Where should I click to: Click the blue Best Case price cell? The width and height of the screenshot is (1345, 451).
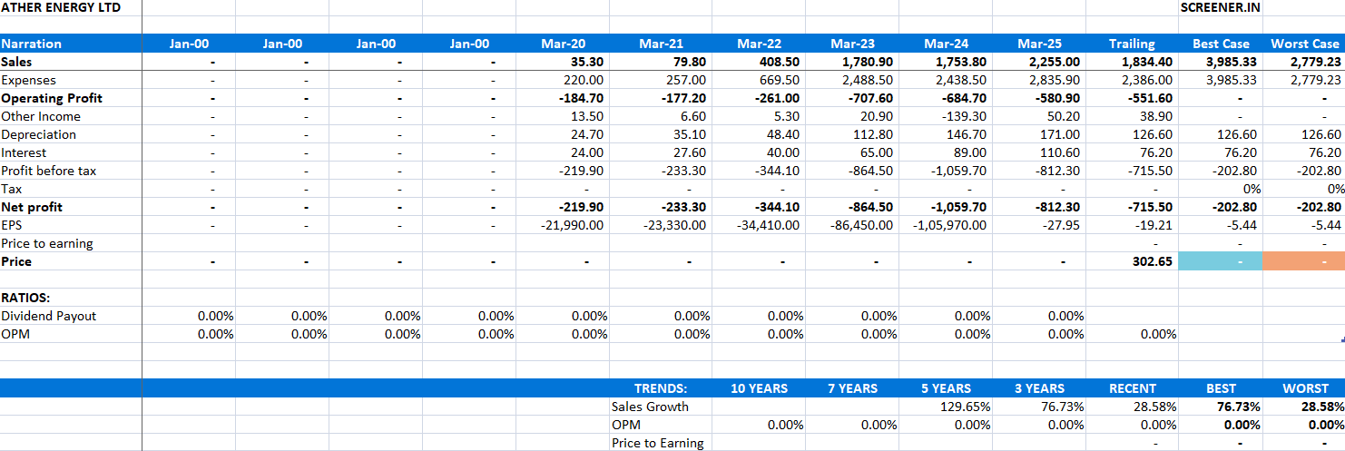click(x=1220, y=261)
